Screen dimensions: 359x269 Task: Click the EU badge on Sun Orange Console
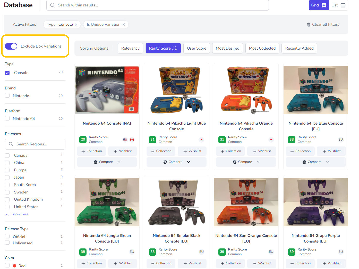click(x=271, y=252)
